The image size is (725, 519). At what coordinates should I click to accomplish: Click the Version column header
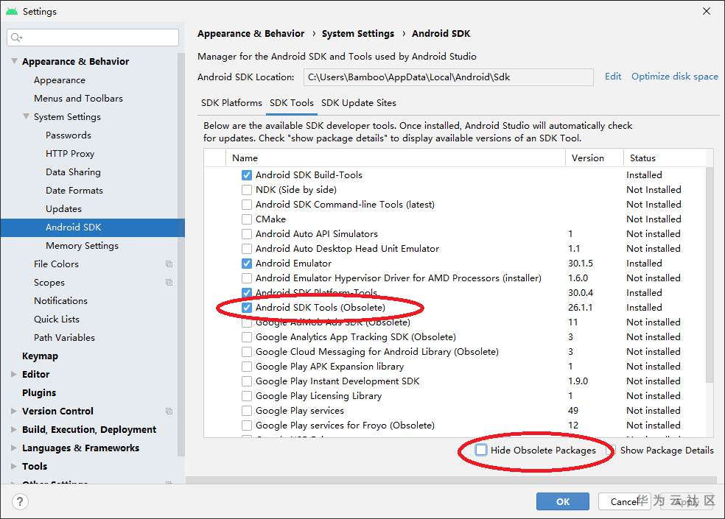[x=594, y=158]
